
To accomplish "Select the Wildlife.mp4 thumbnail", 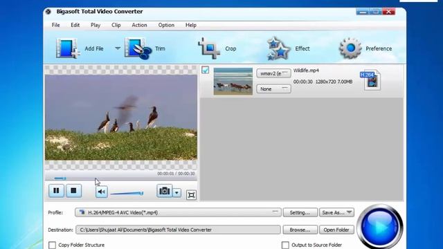I will [x=233, y=82].
